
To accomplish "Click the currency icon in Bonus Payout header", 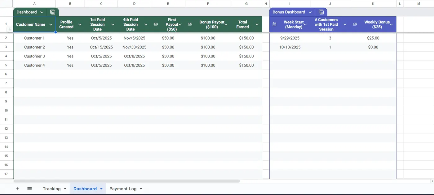I will click(190, 24).
